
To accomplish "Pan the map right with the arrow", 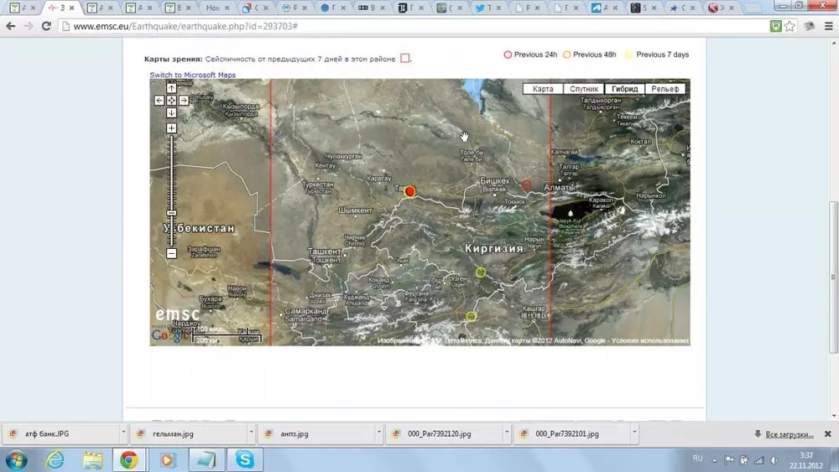I will (x=184, y=101).
